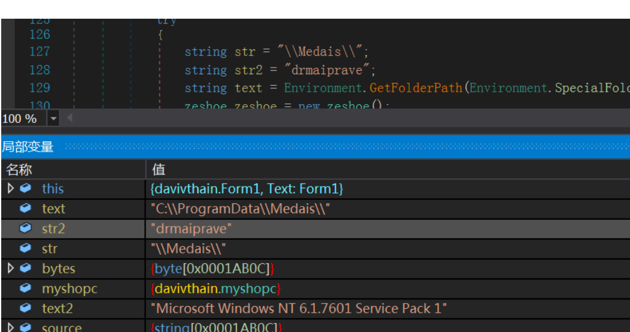
Task: Select the 局部变量 panel title
Action: (x=28, y=147)
